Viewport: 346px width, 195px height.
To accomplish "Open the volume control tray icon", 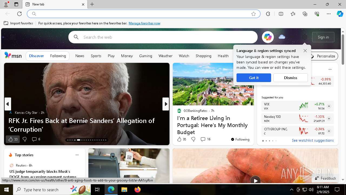I will (x=311, y=190).
